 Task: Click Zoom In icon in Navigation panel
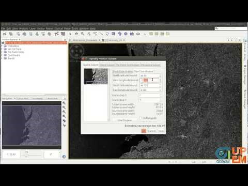(64, 103)
